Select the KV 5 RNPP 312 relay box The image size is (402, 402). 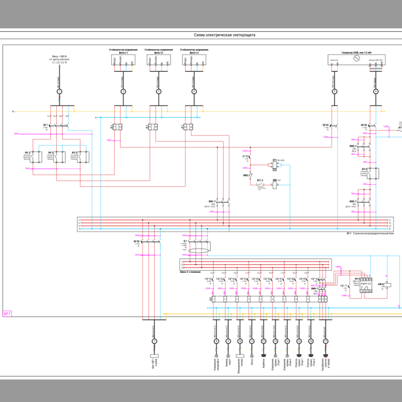366,285
